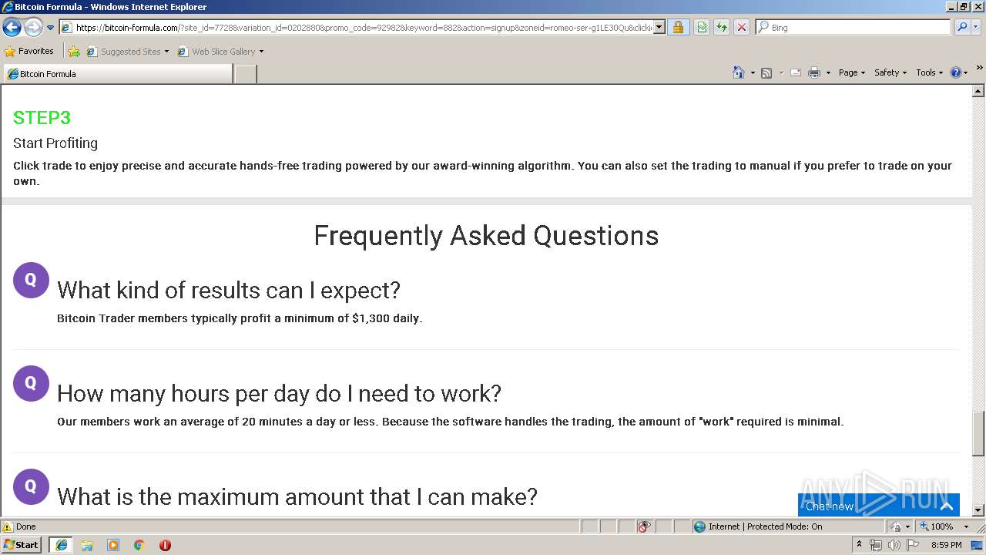Click "How many hours per day" question
This screenshot has width=986, height=555.
279,393
